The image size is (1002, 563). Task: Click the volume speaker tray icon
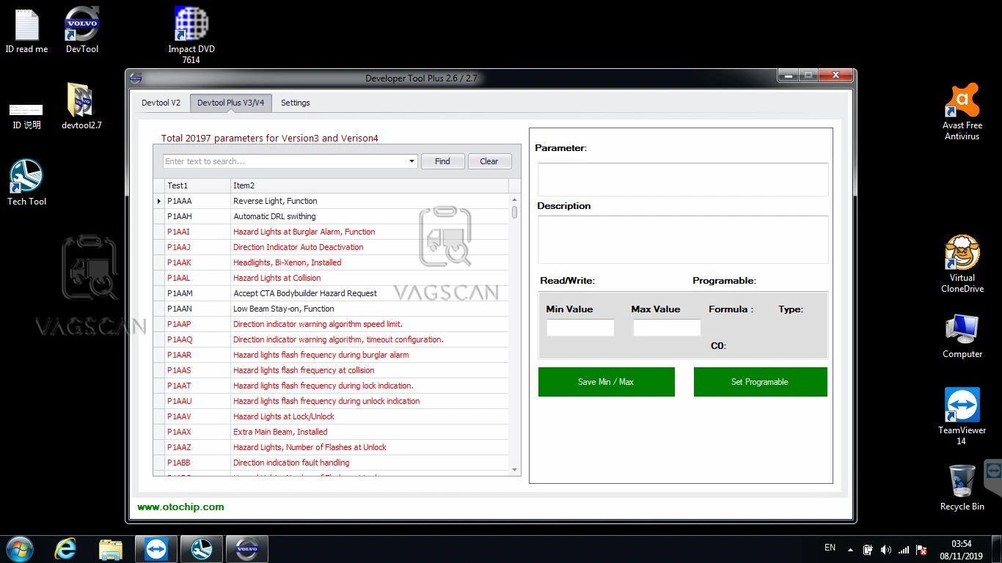(886, 550)
